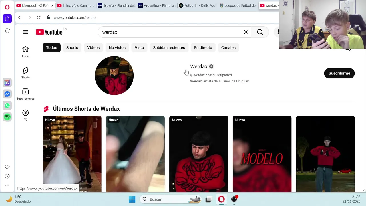Open Opera start page home icon
The image size is (366, 206).
click(x=7, y=19)
